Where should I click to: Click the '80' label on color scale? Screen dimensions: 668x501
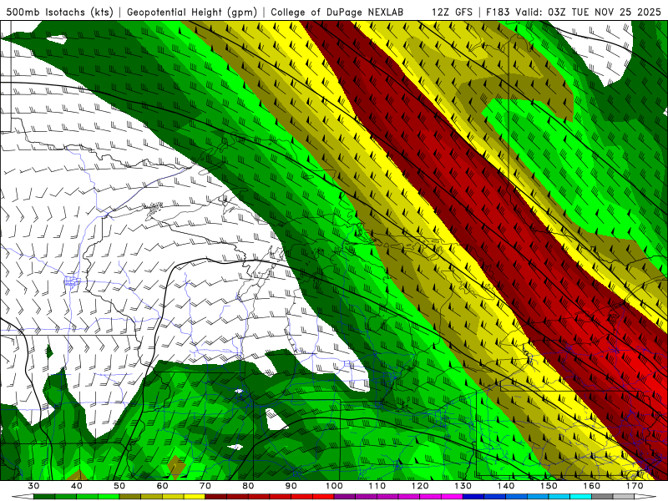click(248, 486)
